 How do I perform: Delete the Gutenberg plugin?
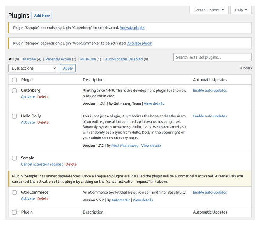(x=43, y=97)
